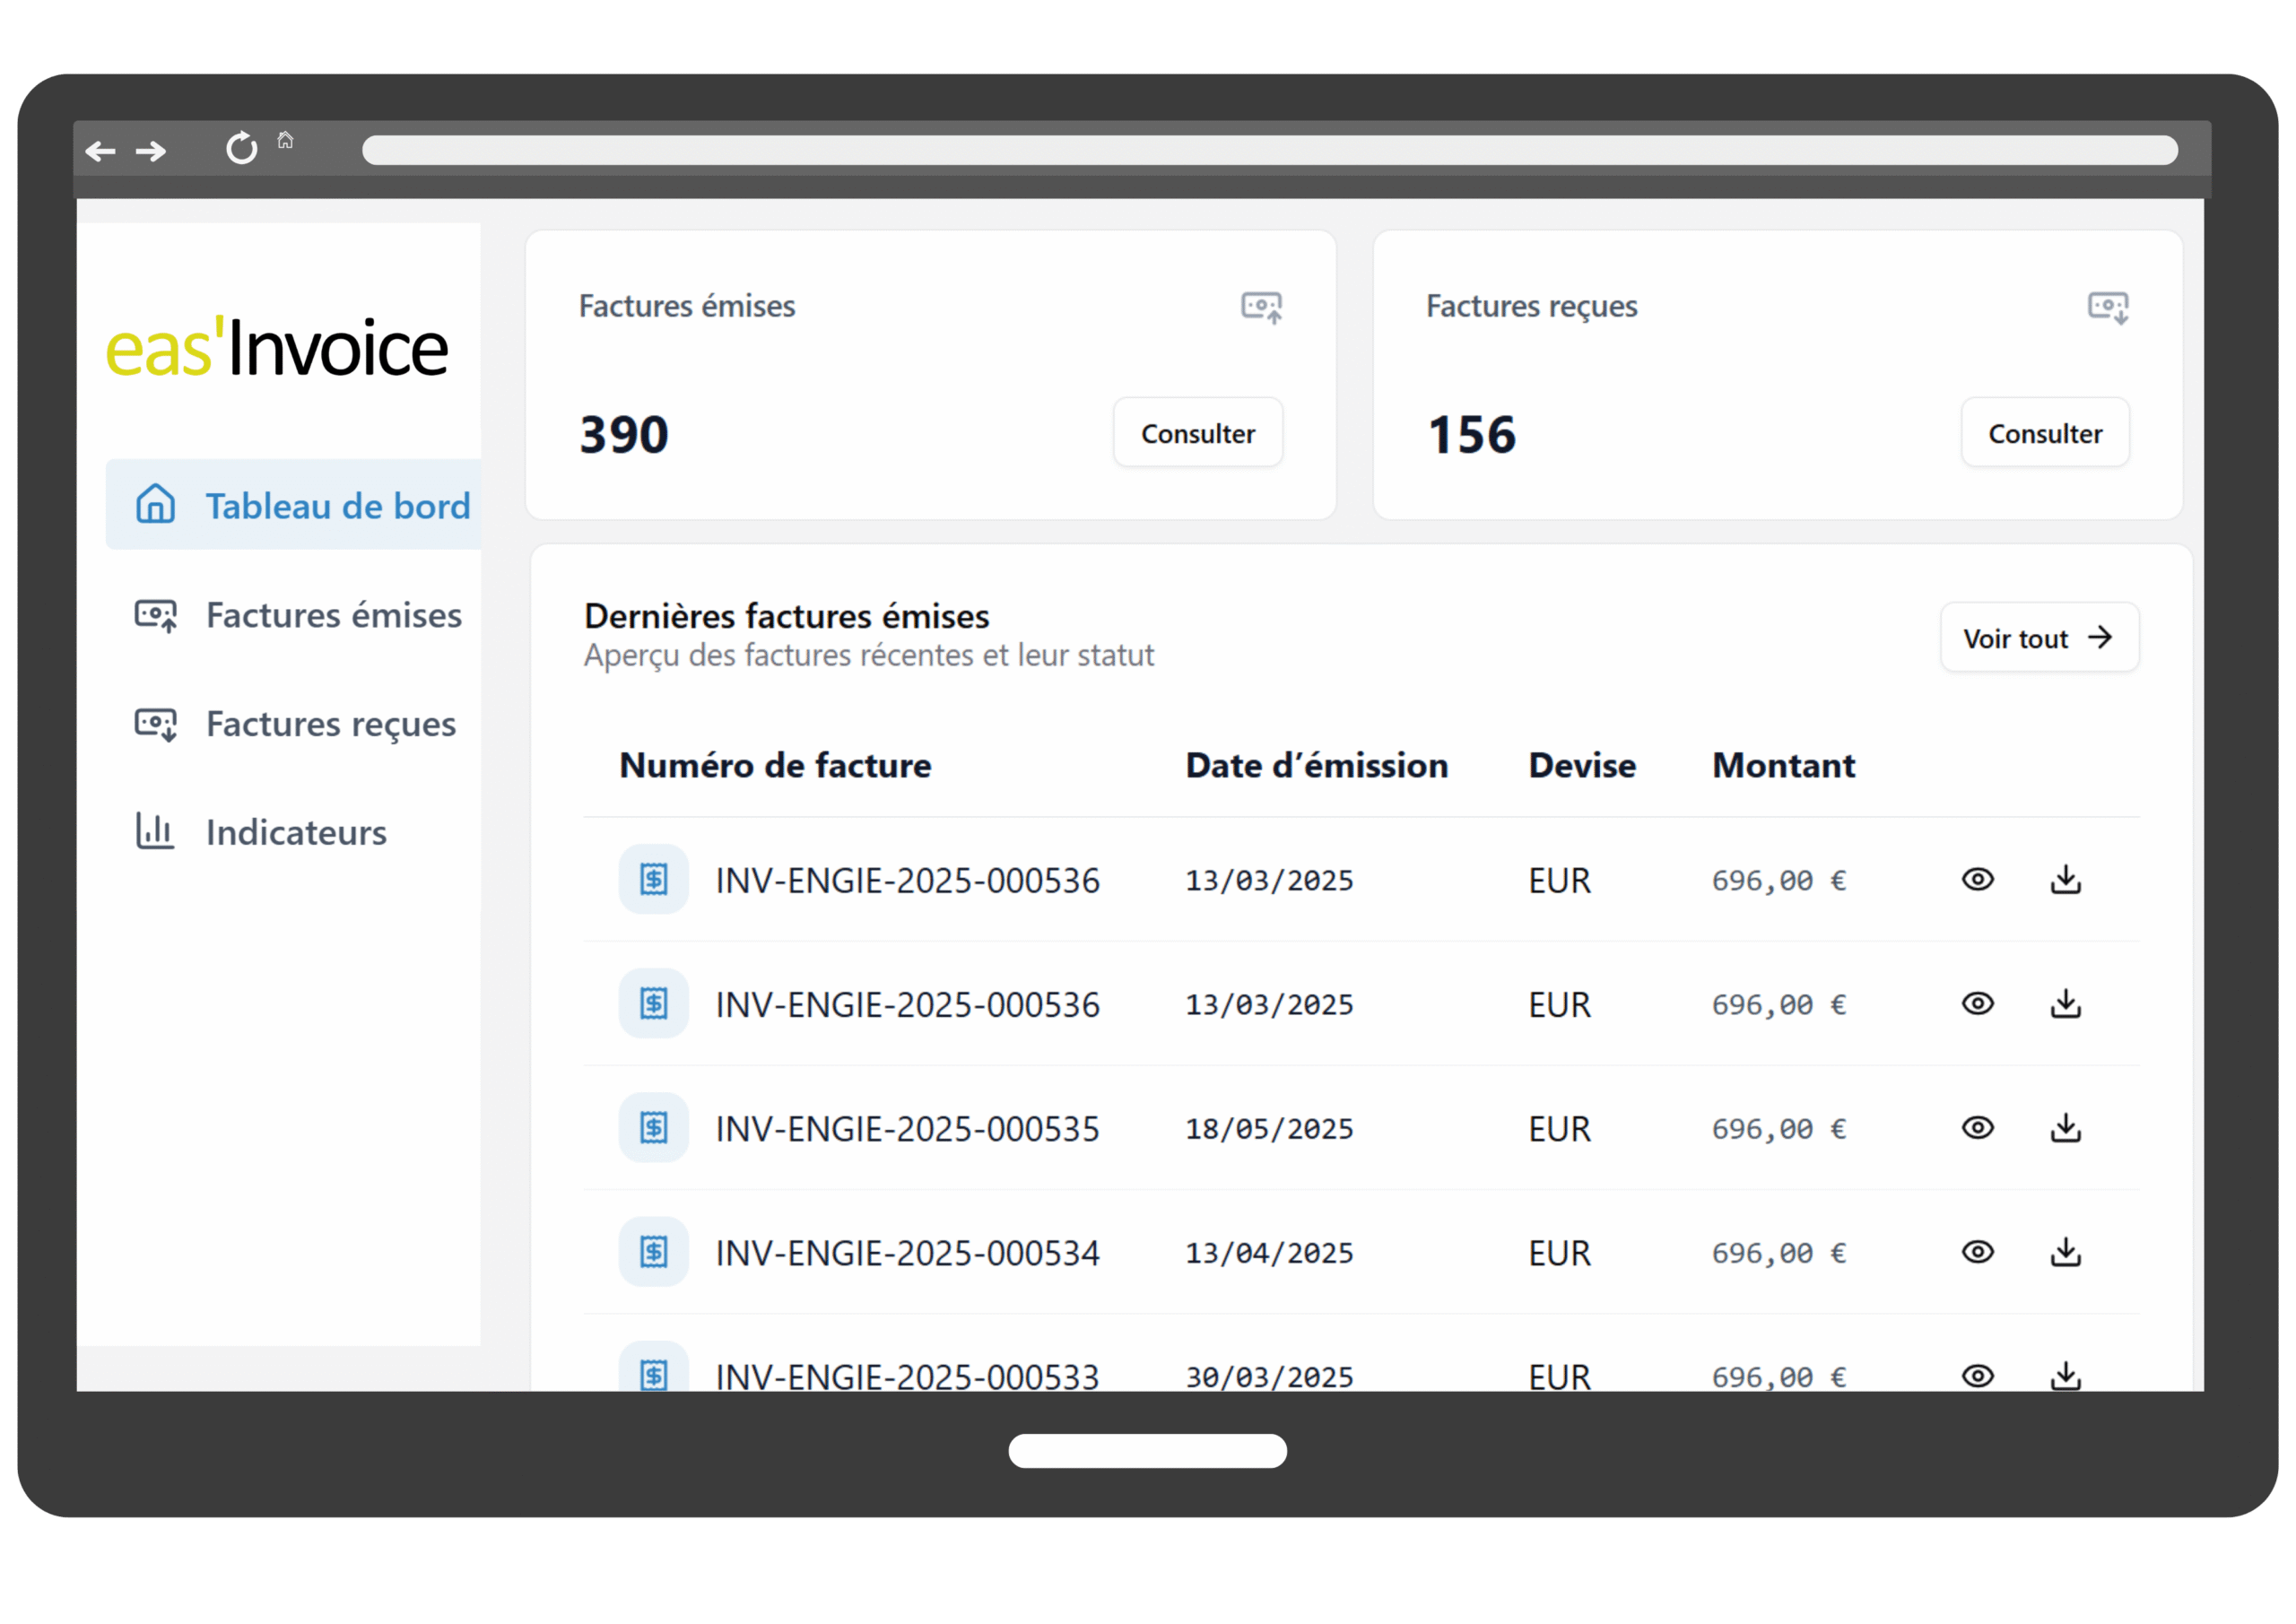Click Consulter on the Factures reçues card
Viewport: 2296px width, 1624px height.
[x=2044, y=433]
